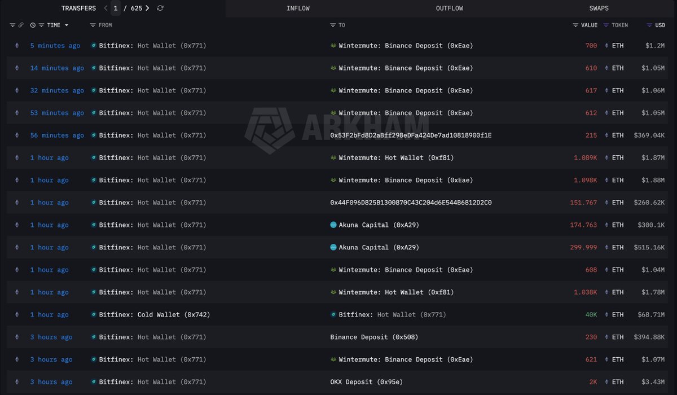Screen dimensions: 677x395
Task: Click Ethereum chain icon on 5 minutes ago row
Action: coord(16,46)
